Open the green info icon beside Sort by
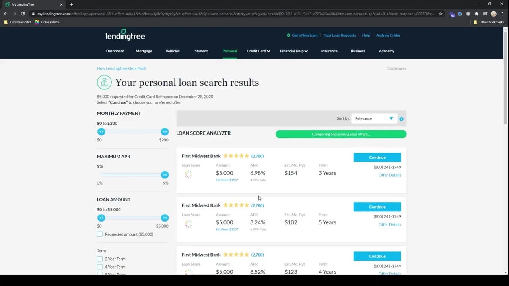Image resolution: width=509 pixels, height=286 pixels. [x=401, y=118]
